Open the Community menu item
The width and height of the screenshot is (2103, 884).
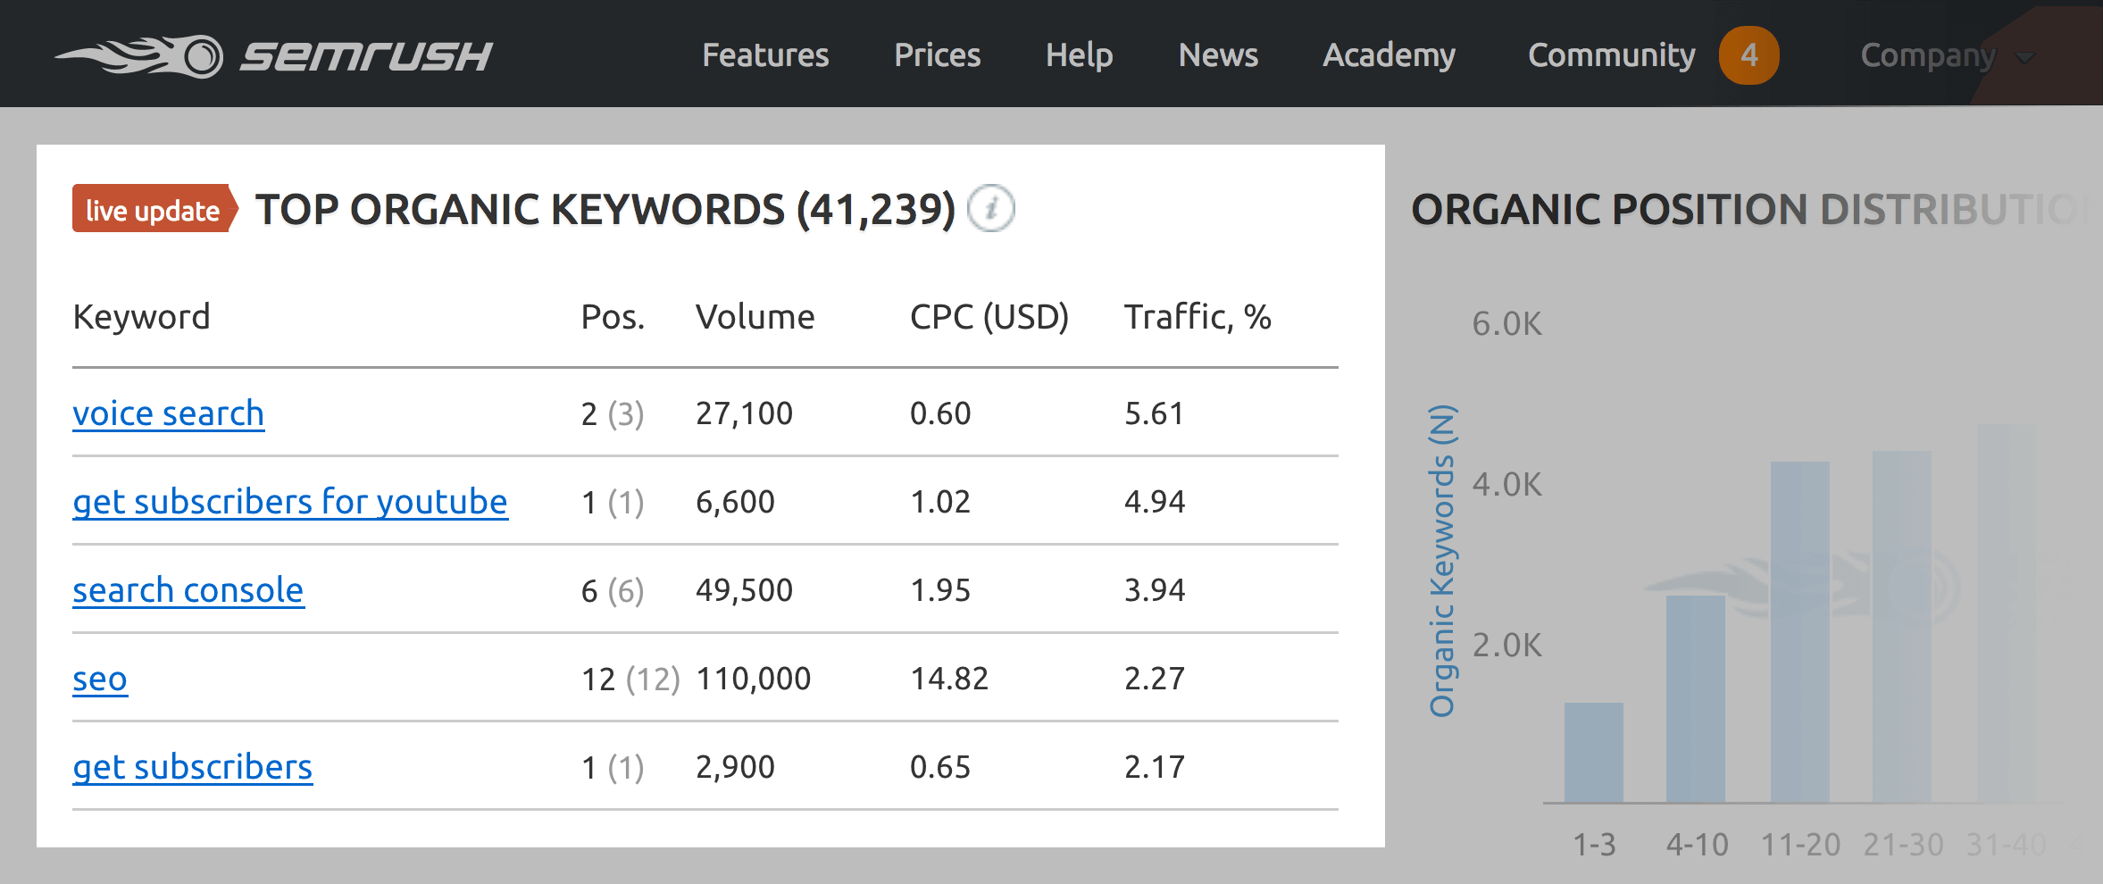[x=1611, y=55]
